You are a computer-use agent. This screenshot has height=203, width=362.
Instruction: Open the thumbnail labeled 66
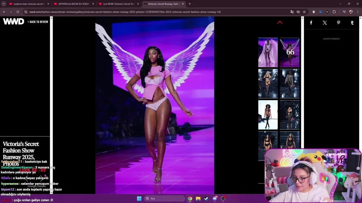pyautogui.click(x=290, y=52)
